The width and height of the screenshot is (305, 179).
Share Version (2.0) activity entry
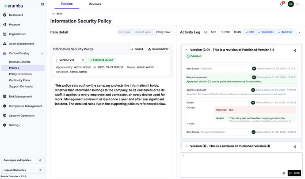[x=295, y=51]
